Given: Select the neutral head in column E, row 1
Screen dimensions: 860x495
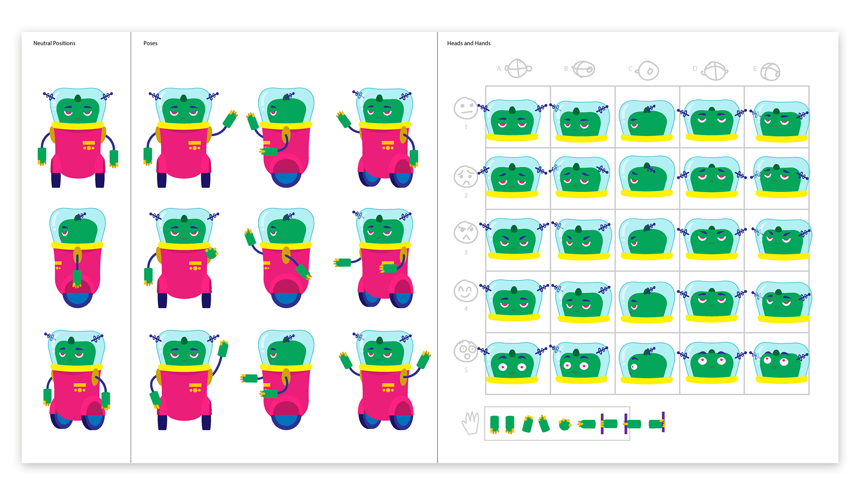Looking at the screenshot, I should click(781, 121).
